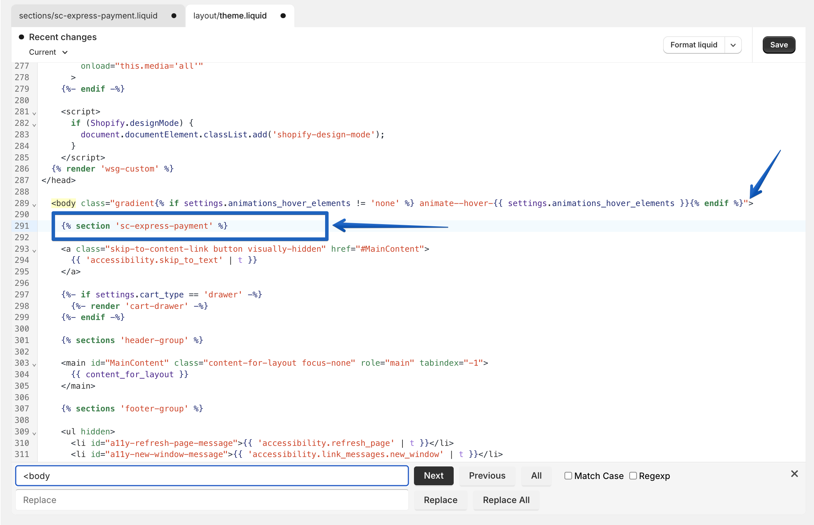Open the Current version dropdown
814x525 pixels.
(x=48, y=52)
